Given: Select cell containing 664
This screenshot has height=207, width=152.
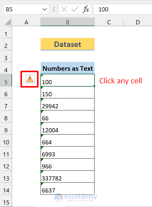Looking at the screenshot, I should (x=67, y=140).
